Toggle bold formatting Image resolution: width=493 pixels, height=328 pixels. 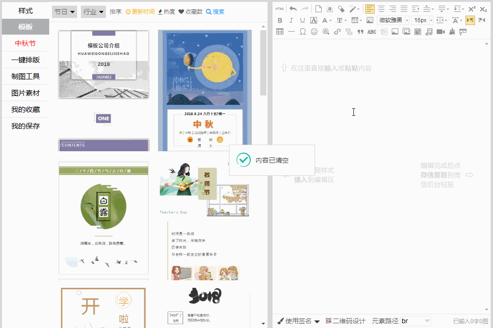point(280,20)
